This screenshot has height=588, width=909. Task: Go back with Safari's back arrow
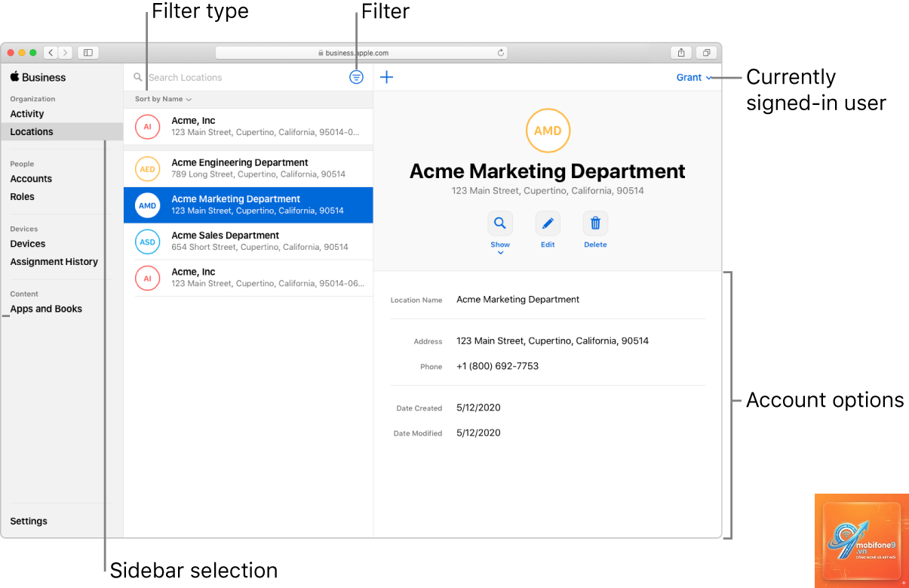[x=51, y=53]
